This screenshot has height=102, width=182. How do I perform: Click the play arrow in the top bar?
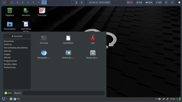click(82, 3)
